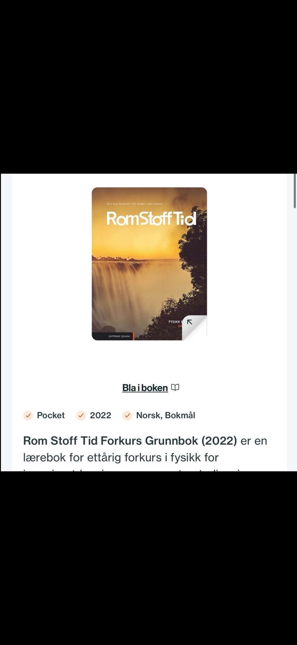297x645 pixels.
Task: Click the page scrollbar thumb
Action: point(295,191)
